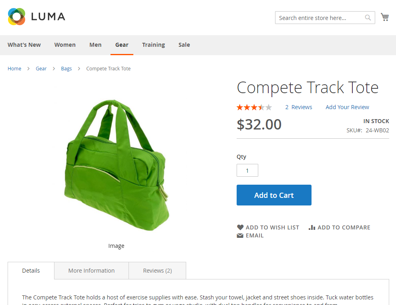Click the search magnifier icon
This screenshot has width=396, height=305.
pos(368,18)
